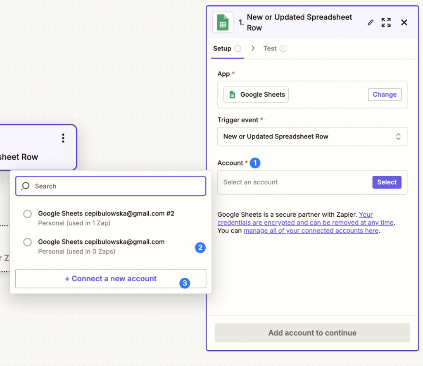Click the pencil icon to rename the step
The height and width of the screenshot is (366, 423).
371,22
